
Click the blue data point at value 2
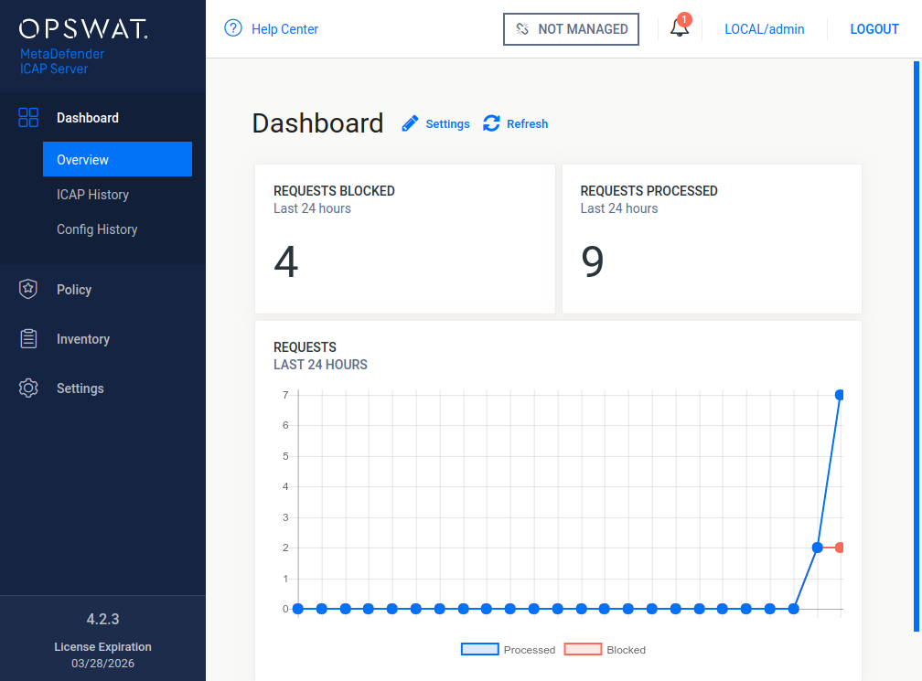[x=818, y=548]
